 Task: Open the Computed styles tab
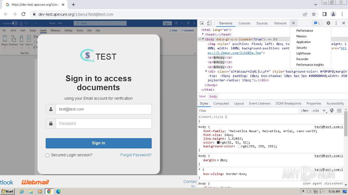[x=221, y=103]
